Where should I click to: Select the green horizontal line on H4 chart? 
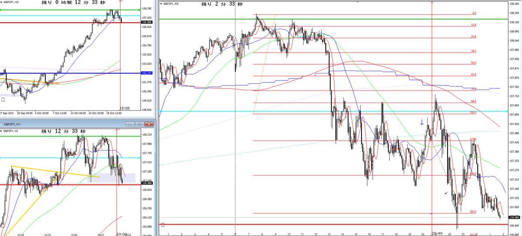coord(70,10)
